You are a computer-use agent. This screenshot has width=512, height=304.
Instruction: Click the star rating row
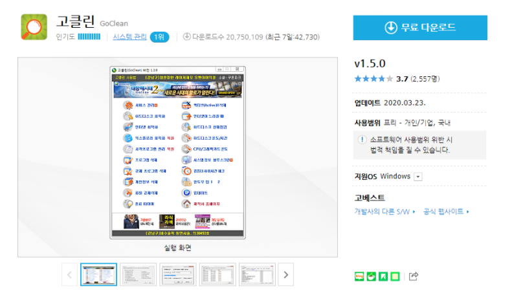pyautogui.click(x=373, y=79)
